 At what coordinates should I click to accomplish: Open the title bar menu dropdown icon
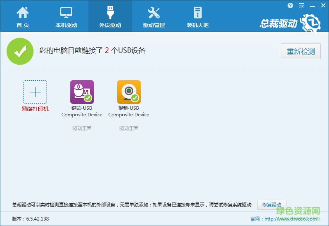[302, 5]
